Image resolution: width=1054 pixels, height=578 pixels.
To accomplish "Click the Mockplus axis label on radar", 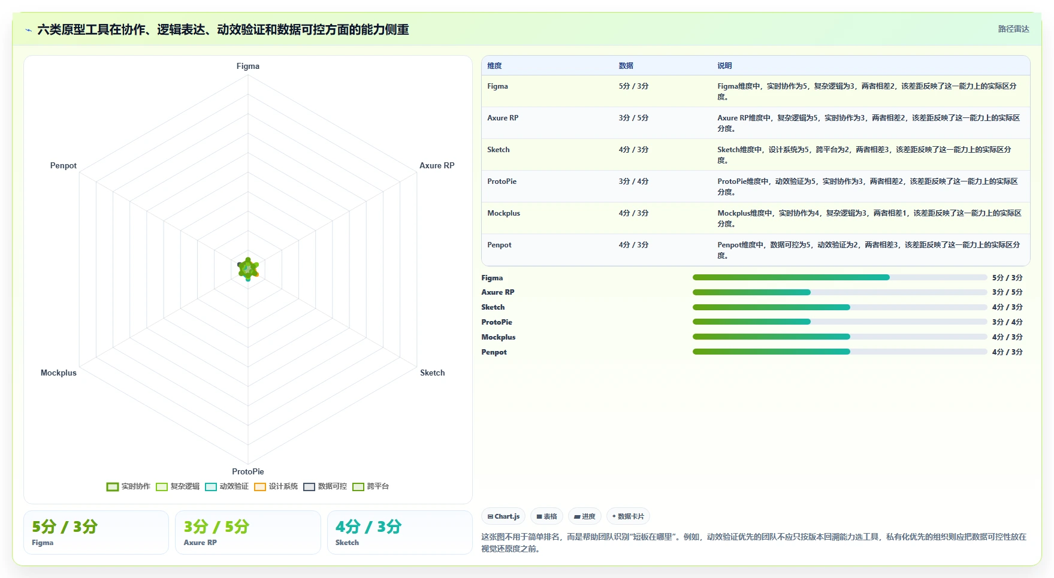I will click(59, 373).
